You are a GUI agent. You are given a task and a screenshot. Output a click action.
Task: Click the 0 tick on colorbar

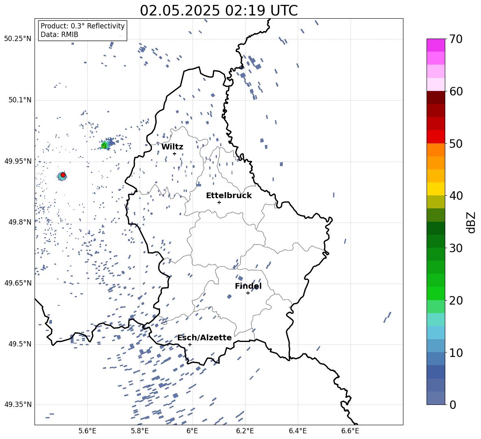click(453, 404)
